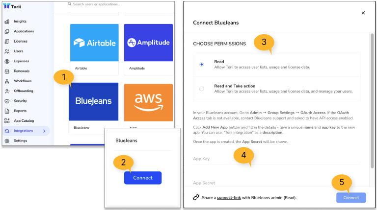This screenshot has width=377, height=210.
Task: Click the App Secret input field
Action: click(x=276, y=183)
